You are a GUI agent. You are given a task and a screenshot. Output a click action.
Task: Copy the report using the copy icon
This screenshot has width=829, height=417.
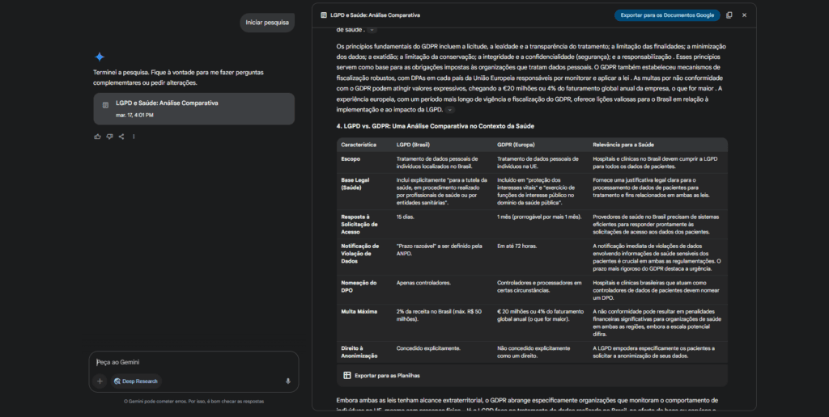(x=729, y=15)
